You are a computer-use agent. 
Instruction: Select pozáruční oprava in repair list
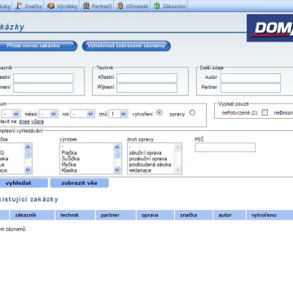tap(148, 159)
